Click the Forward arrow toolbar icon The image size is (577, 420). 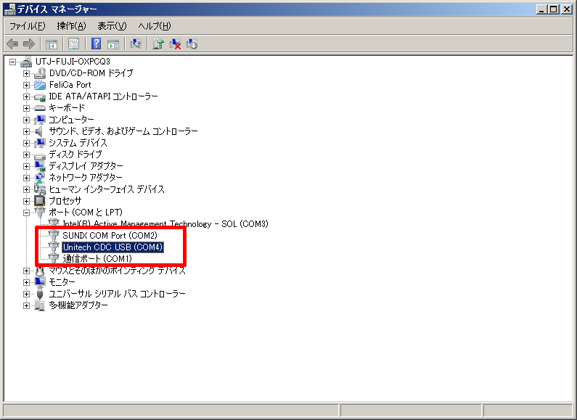29,44
